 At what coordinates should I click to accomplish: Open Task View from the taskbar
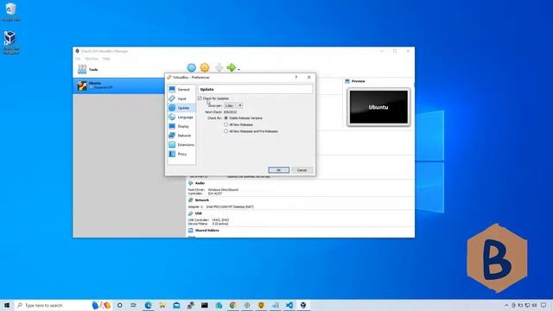[134, 305]
